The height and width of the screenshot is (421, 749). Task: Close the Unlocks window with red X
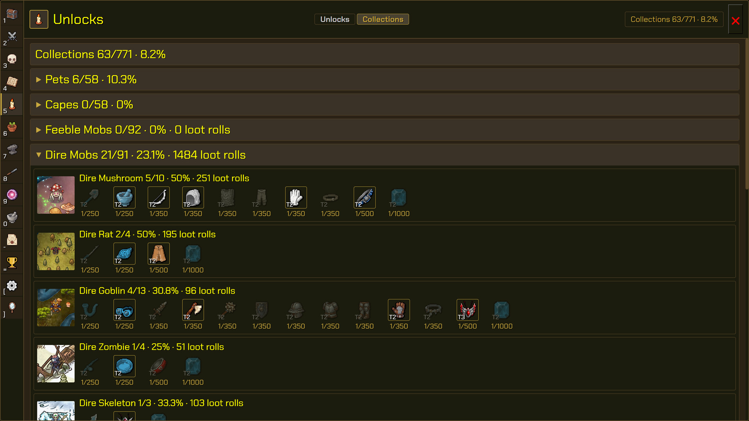pos(735,20)
